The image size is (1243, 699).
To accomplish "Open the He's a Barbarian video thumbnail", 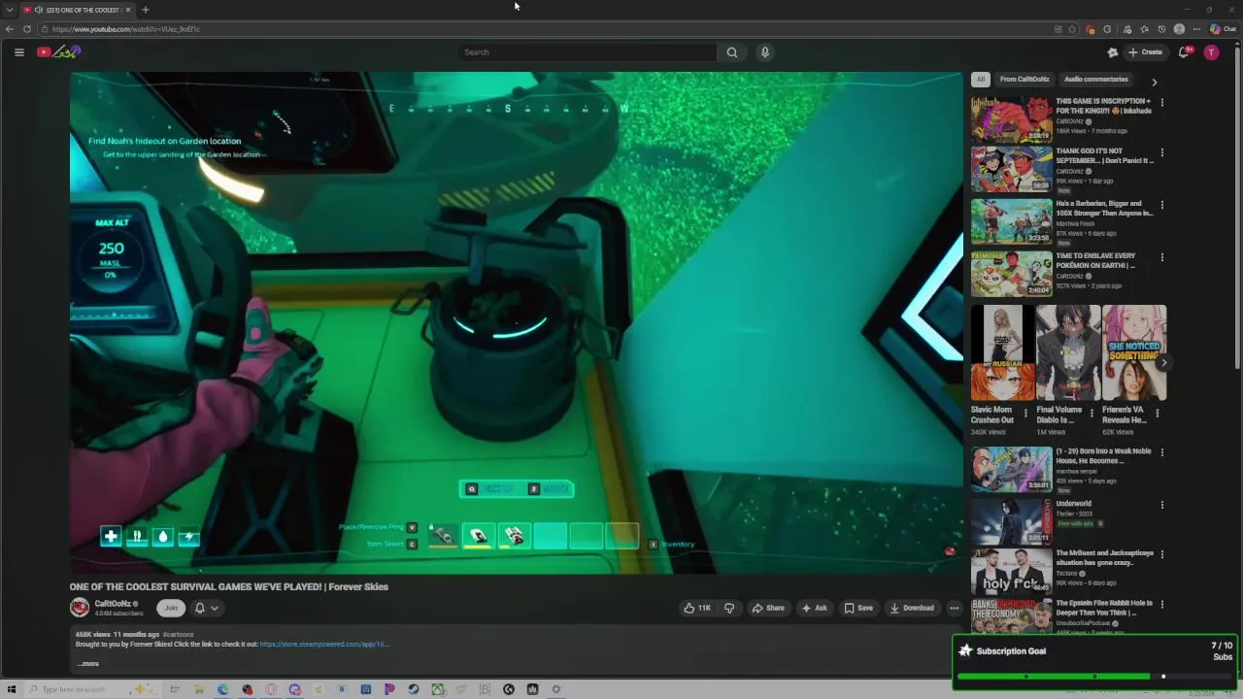I will coord(1011,222).
